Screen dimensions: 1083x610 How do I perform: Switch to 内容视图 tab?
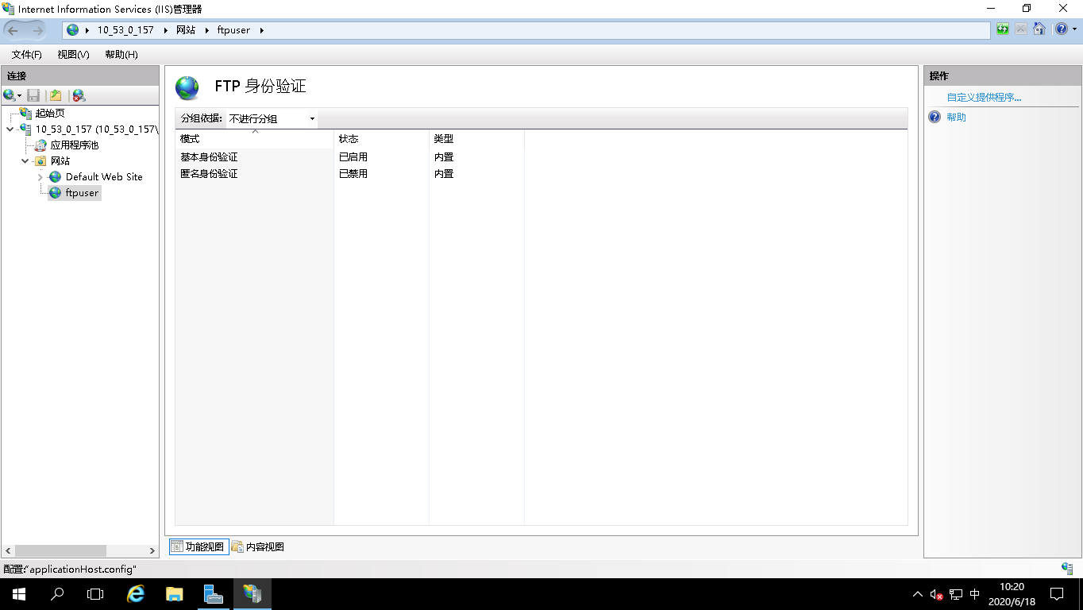(257, 546)
